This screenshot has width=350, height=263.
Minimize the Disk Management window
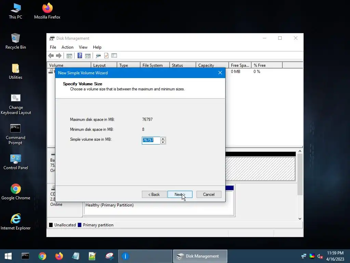click(x=265, y=38)
